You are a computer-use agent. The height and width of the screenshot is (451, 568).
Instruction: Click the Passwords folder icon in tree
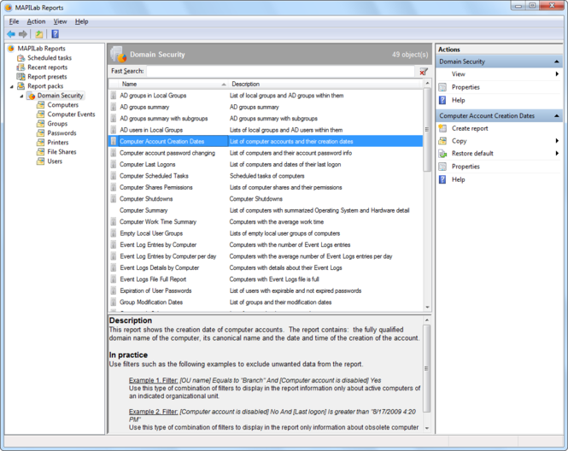tap(41, 133)
